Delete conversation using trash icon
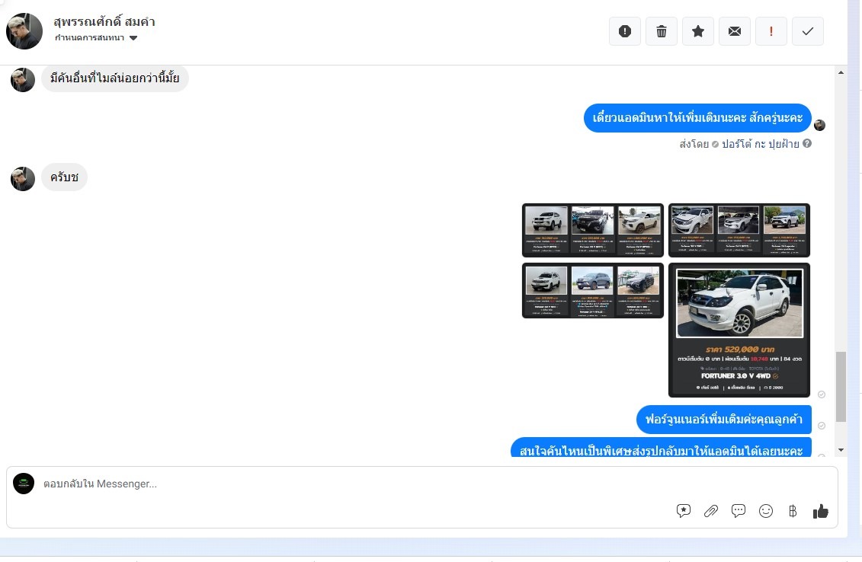Screen dimensions: 862x562 (662, 31)
